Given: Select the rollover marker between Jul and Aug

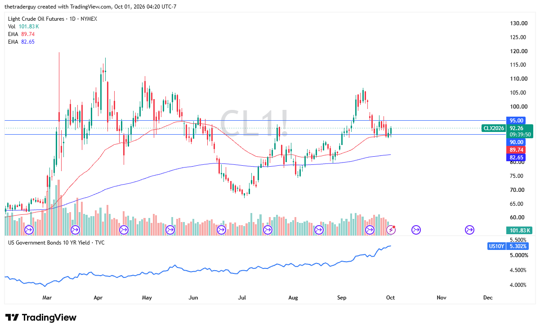Looking at the screenshot, I should click(268, 230).
